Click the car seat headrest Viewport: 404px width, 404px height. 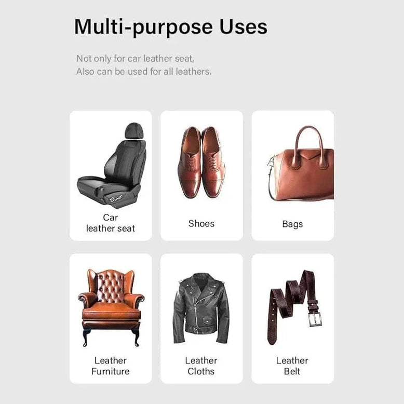134,131
